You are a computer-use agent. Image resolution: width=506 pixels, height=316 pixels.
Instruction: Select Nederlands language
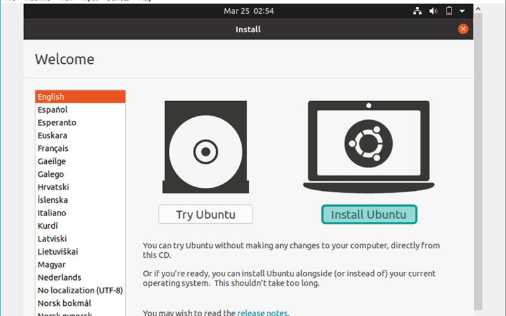[x=80, y=277]
